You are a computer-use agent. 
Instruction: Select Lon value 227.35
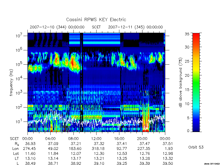144,148
